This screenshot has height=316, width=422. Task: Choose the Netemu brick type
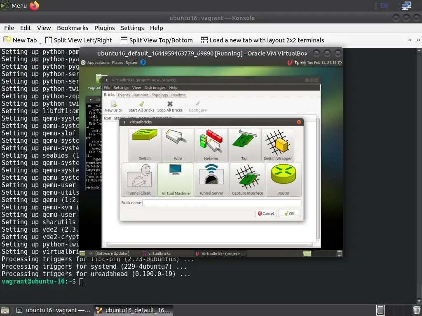pos(211,145)
